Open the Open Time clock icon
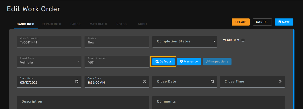The width and height of the screenshot is (303, 109). 144,82
